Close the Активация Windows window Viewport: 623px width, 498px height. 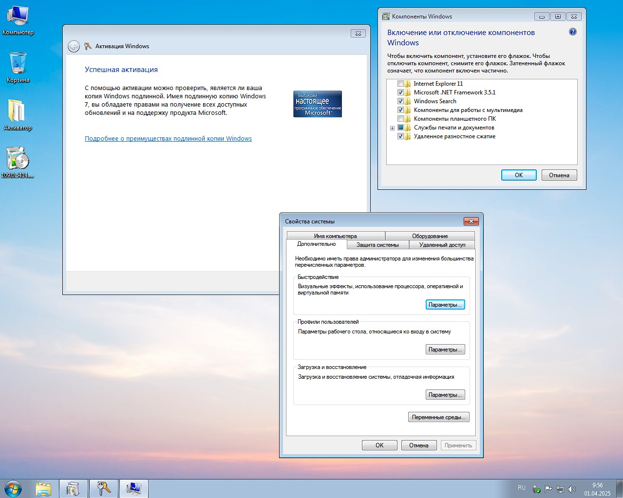click(358, 34)
